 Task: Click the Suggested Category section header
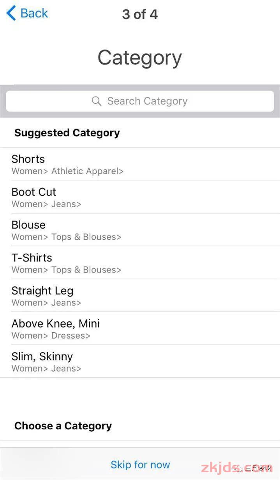coord(67,133)
